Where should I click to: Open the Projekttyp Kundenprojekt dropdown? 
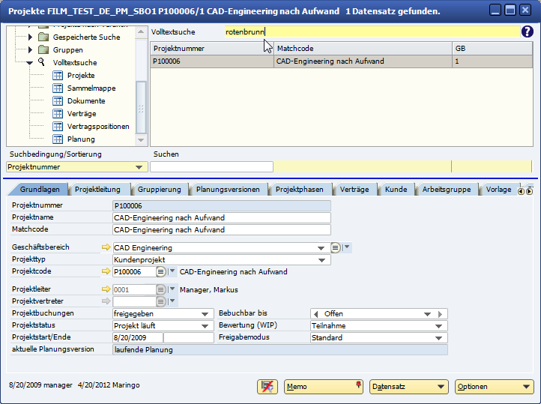point(322,260)
